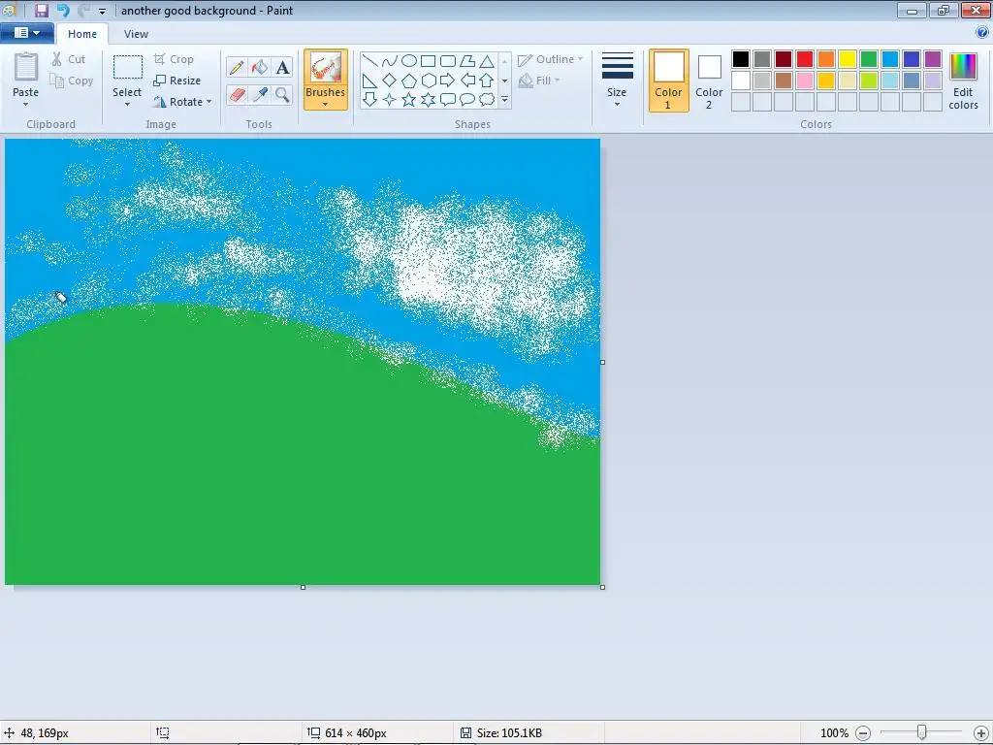
Task: Activate Color 1 foreground selector
Action: point(669,81)
